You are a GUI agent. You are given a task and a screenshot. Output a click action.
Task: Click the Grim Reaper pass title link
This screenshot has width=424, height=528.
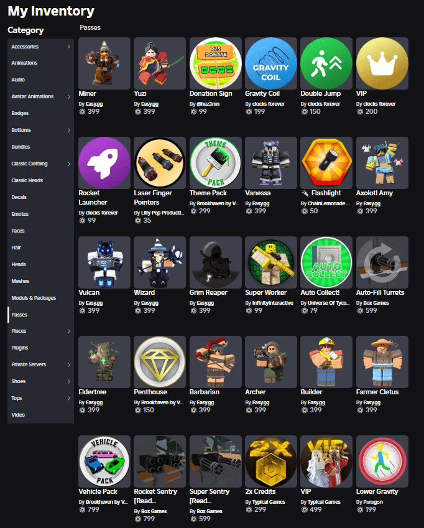(x=208, y=292)
